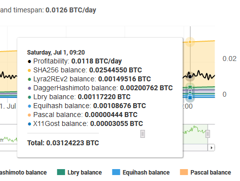This screenshot has height=181, width=240.
Task: Click SHA256 balance 0.02544550 BTC line
Action: click(84, 70)
